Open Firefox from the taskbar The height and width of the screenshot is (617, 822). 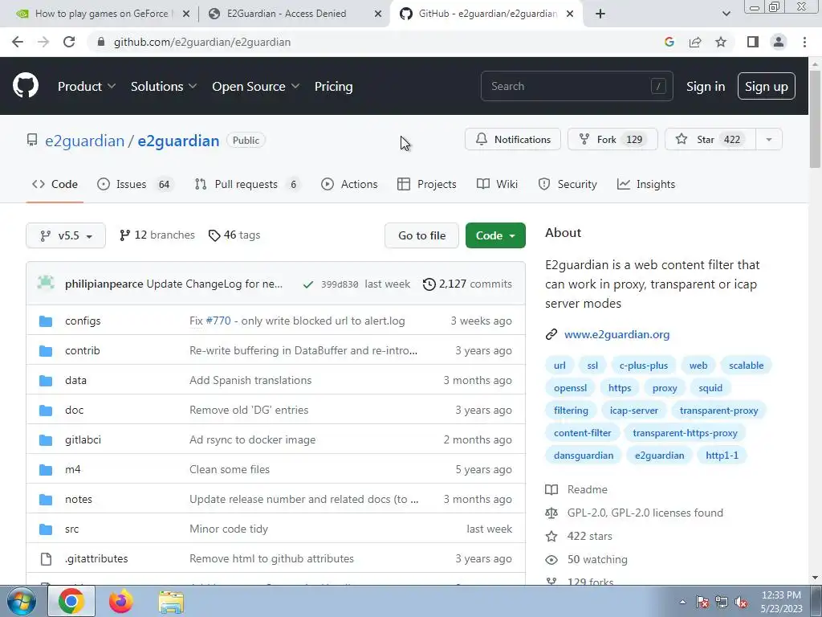tap(121, 601)
